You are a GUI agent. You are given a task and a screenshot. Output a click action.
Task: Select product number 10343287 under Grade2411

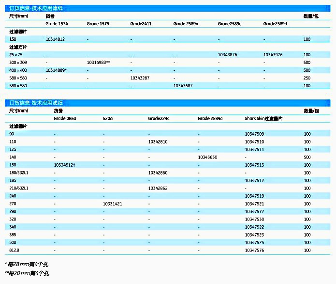coord(140,78)
